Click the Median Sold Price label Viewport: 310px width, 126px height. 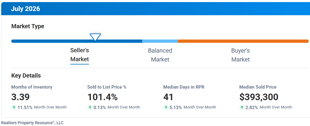click(258, 87)
